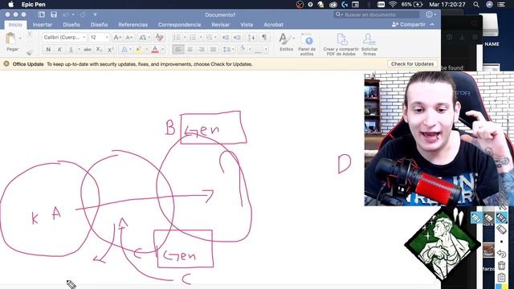This screenshot has height=289, width=514.
Task: Click the bulleted list icon
Action: pos(177,38)
